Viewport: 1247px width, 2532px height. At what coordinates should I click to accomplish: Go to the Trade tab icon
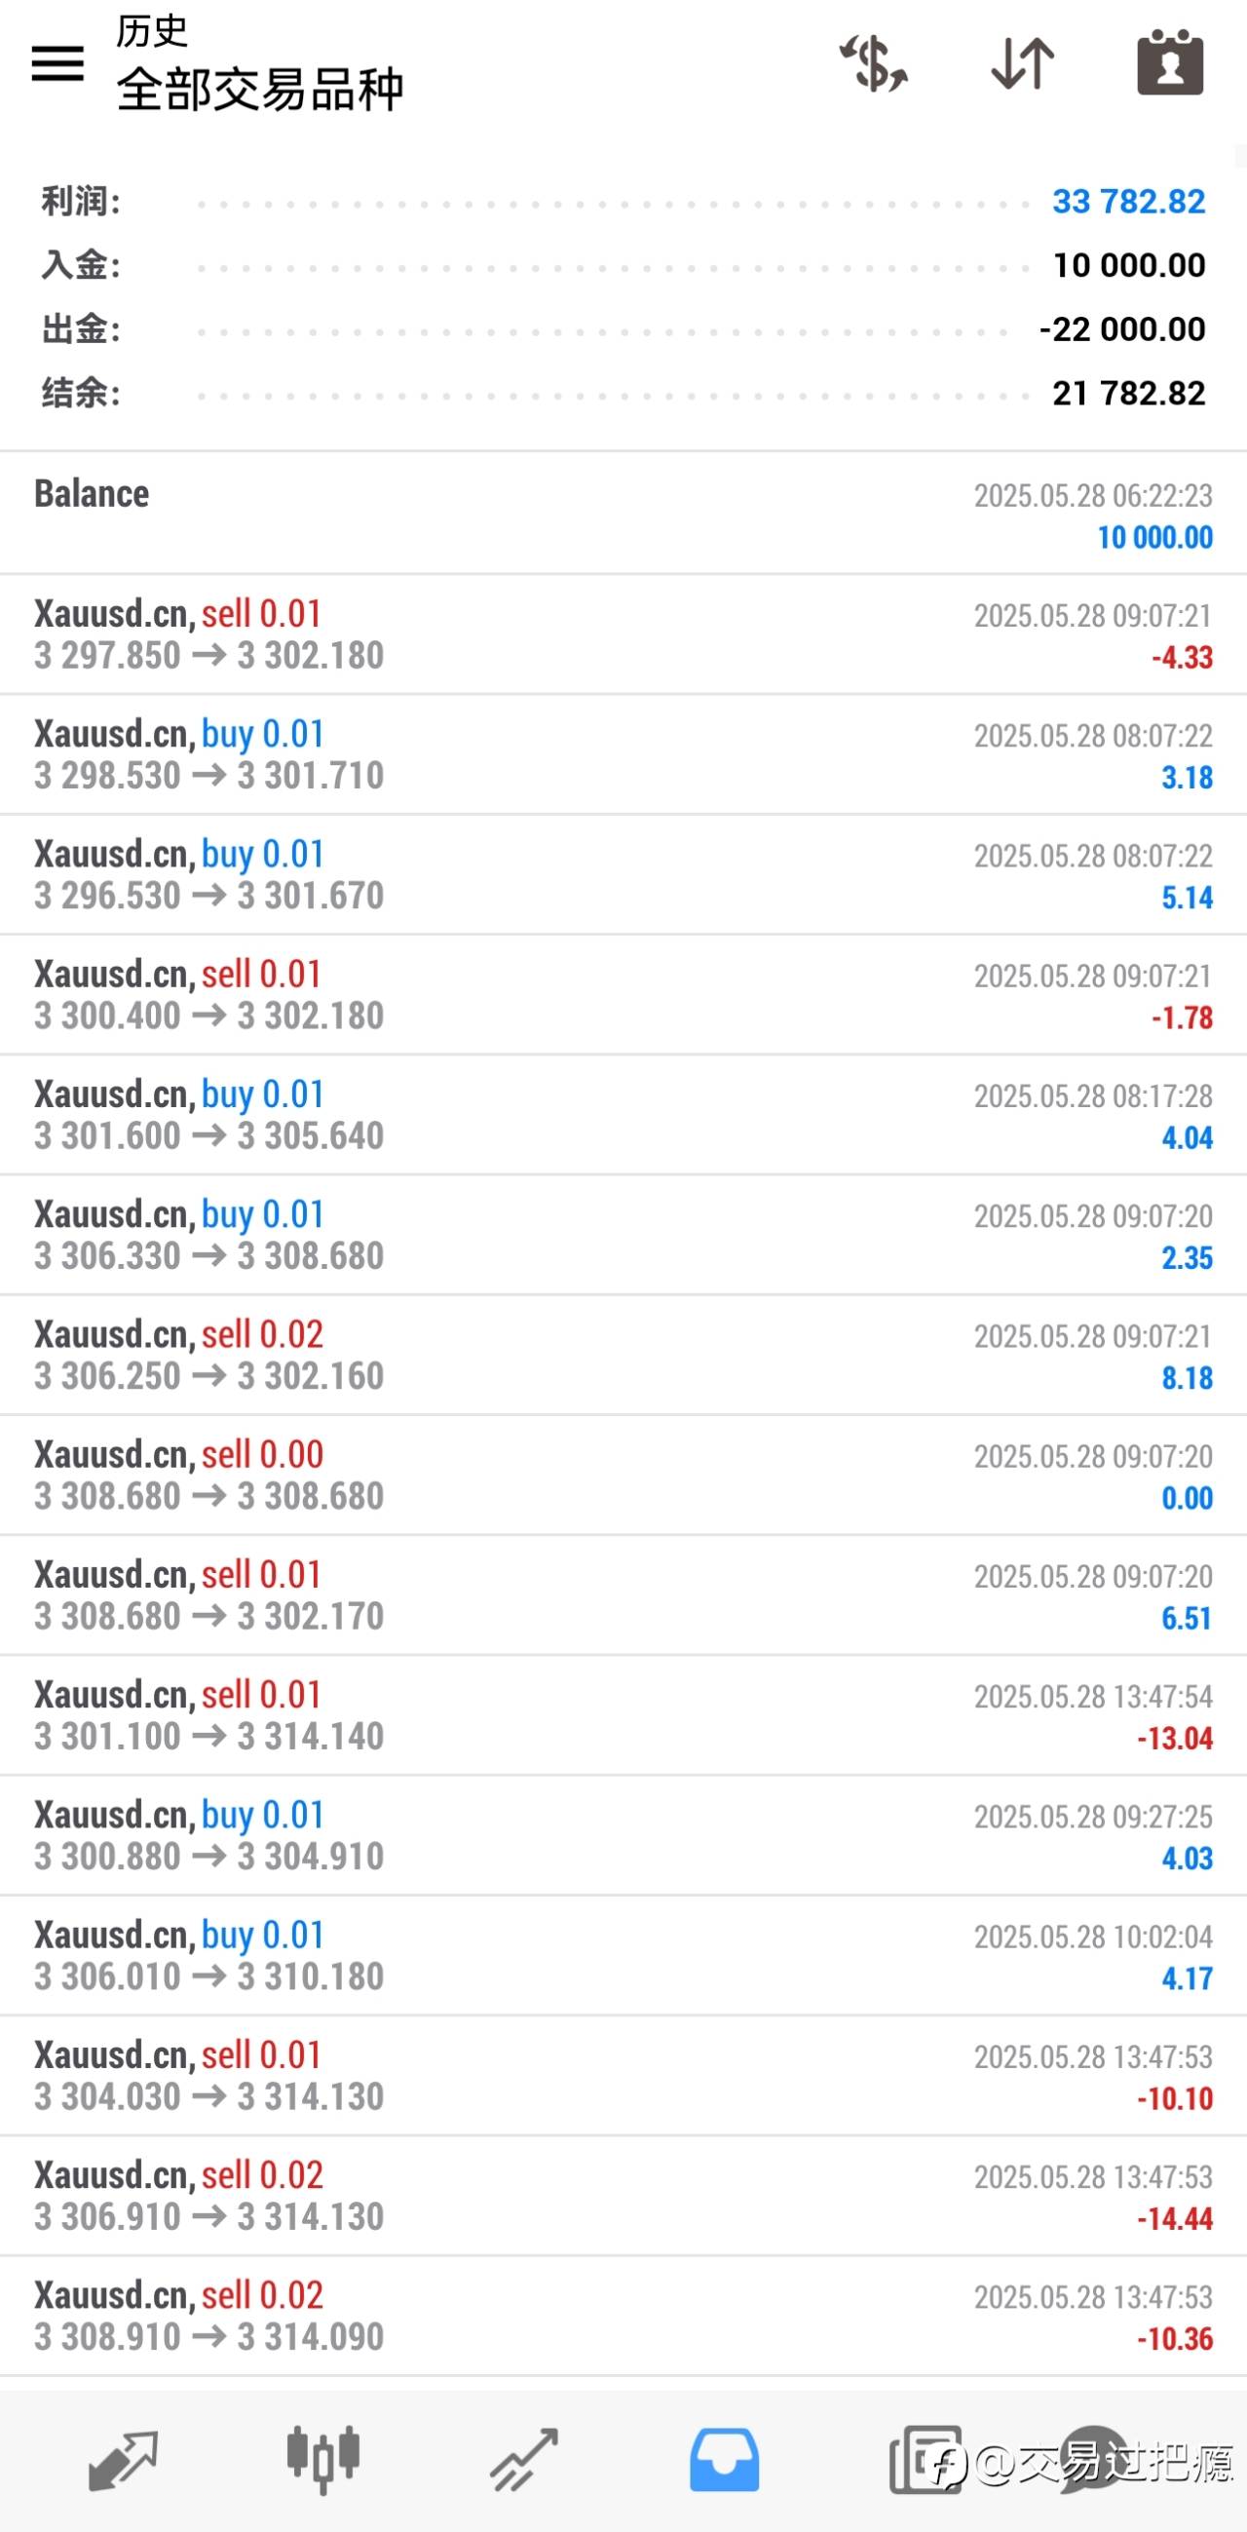pos(525,2459)
